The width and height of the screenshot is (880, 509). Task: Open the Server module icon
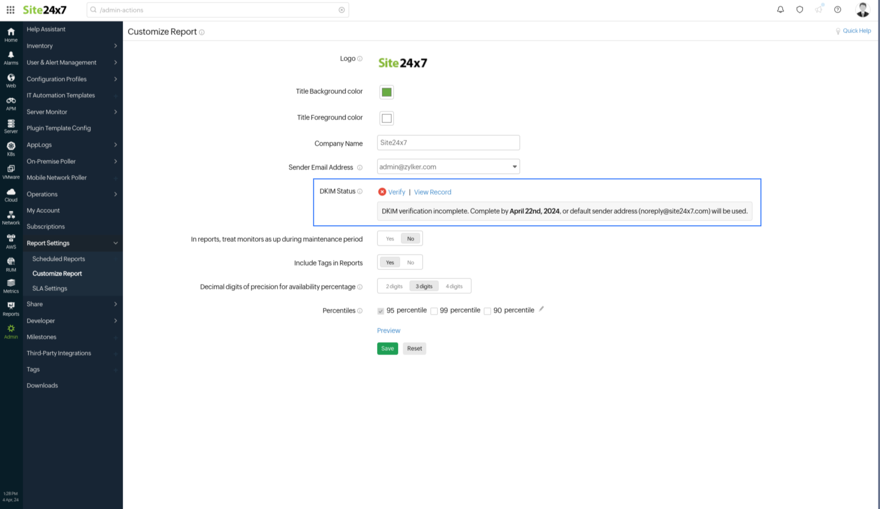pyautogui.click(x=11, y=127)
